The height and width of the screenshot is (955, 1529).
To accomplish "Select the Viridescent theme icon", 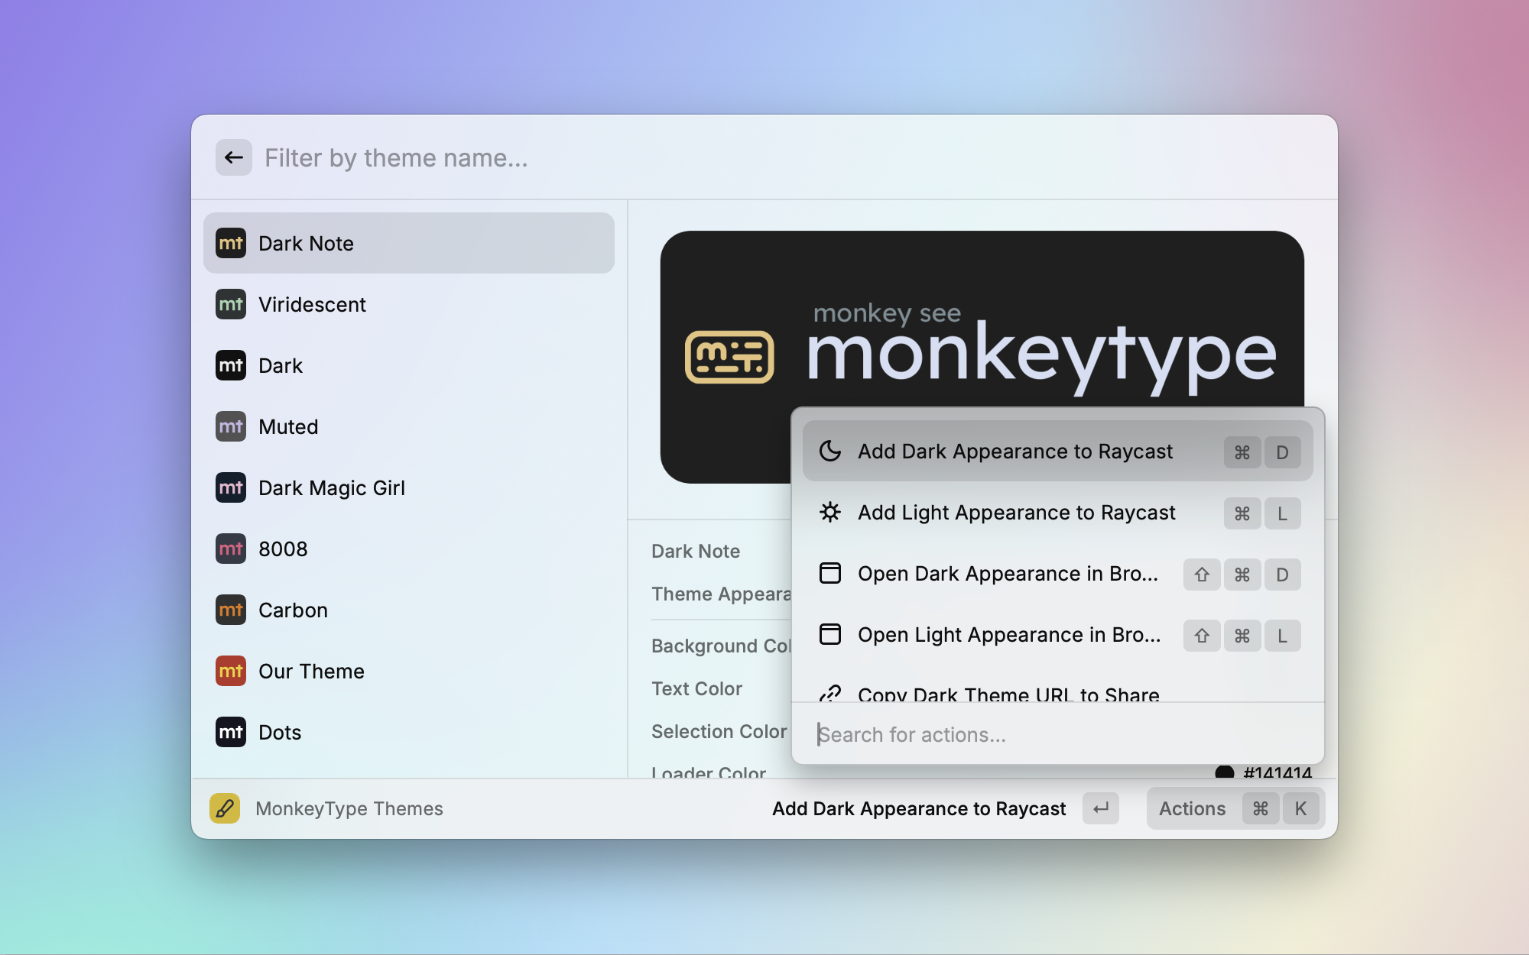I will point(231,303).
